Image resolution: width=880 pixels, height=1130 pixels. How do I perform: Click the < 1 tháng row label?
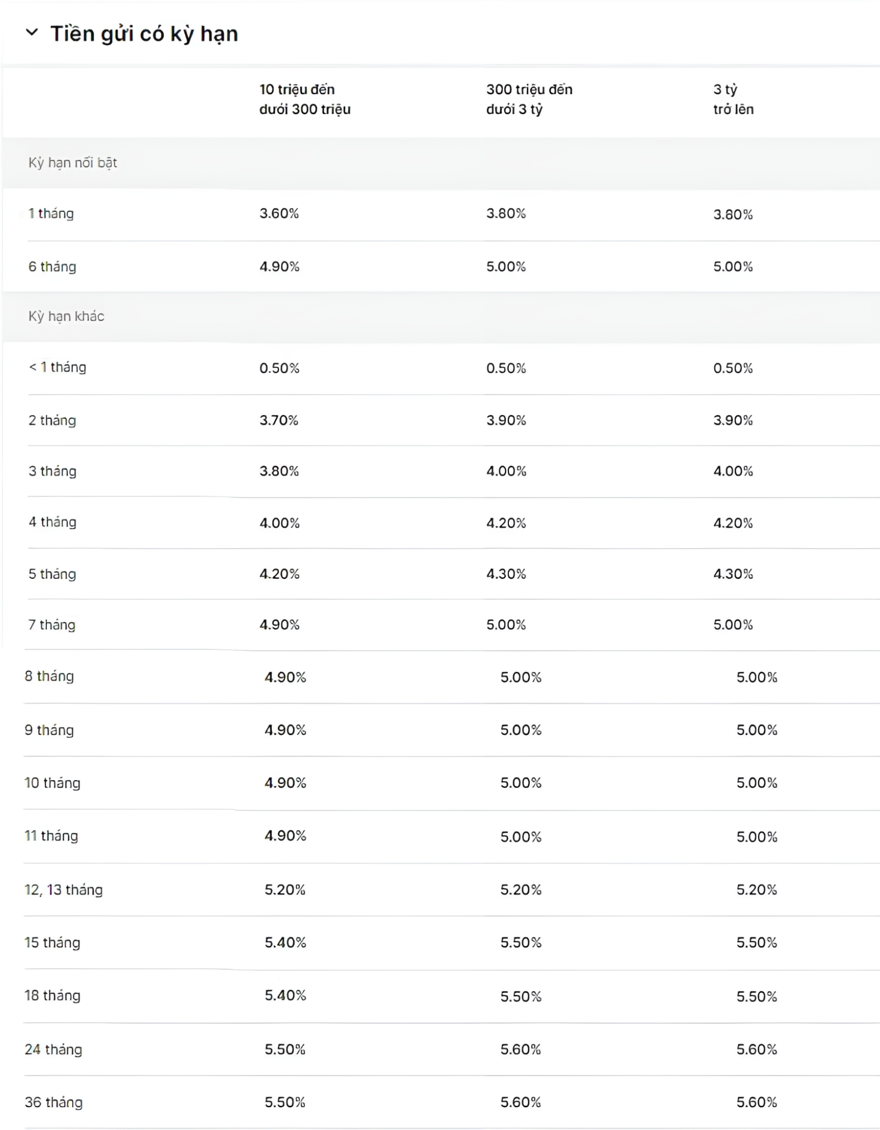pos(58,367)
